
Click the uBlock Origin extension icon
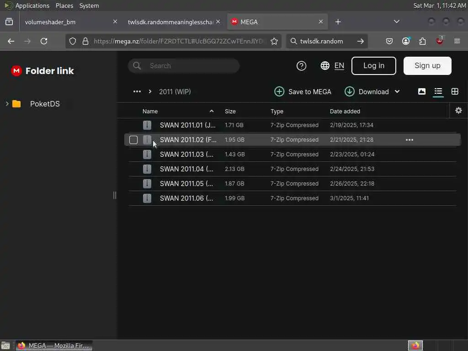pyautogui.click(x=440, y=41)
